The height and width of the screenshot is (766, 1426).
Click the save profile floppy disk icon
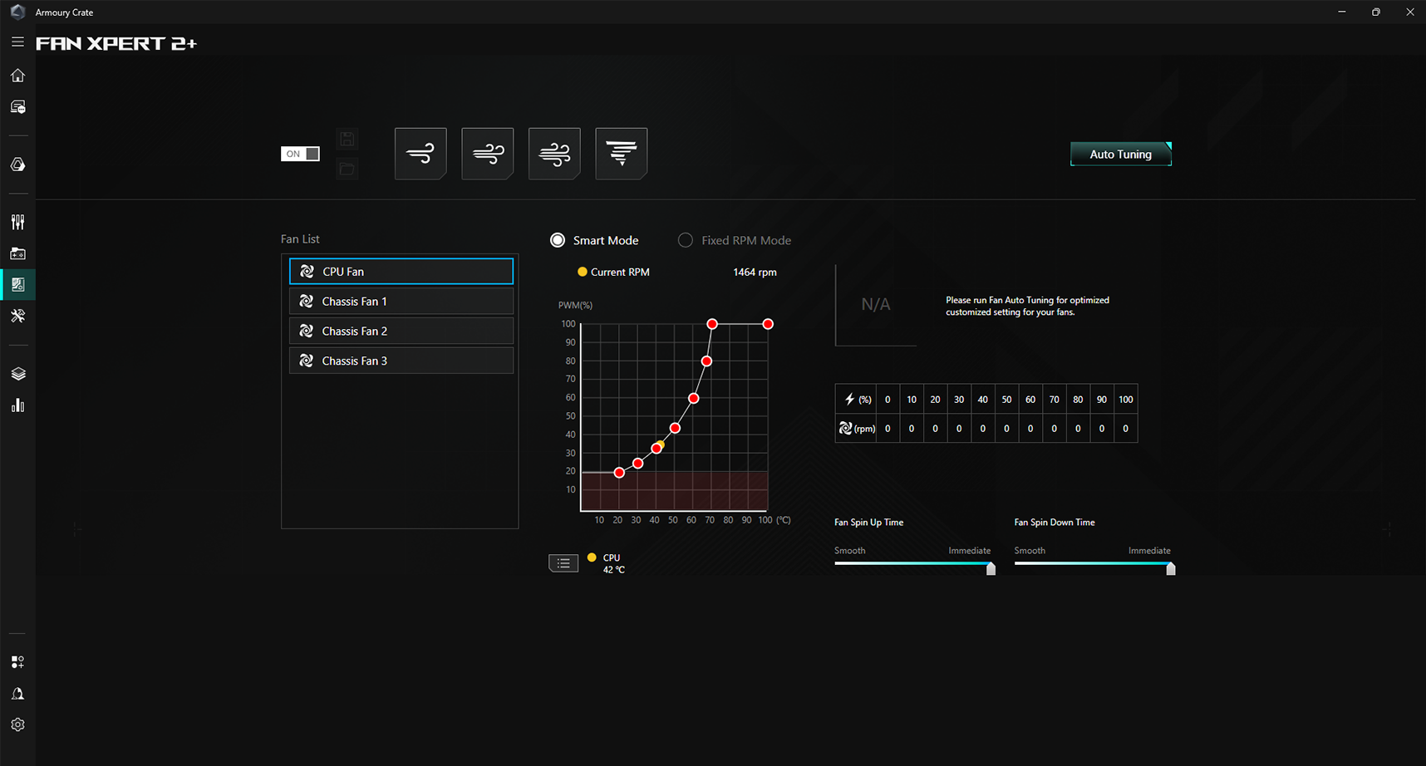pos(347,139)
